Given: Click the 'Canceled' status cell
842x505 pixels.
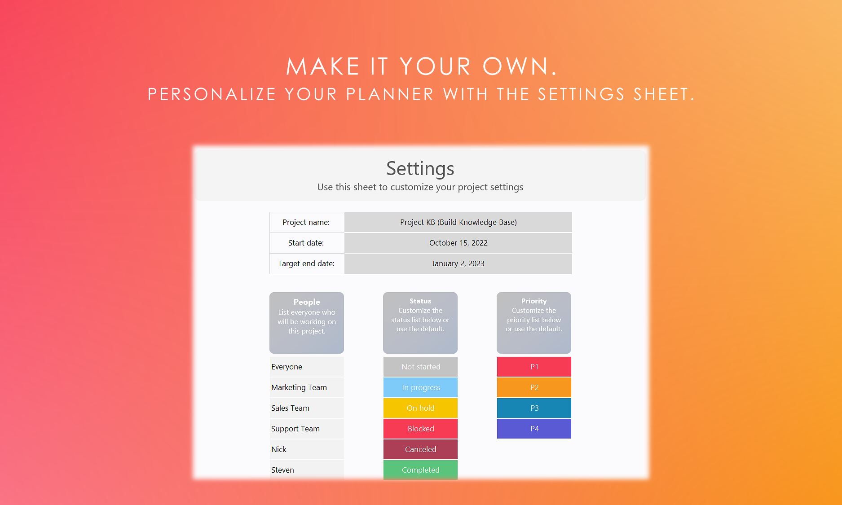Looking at the screenshot, I should (420, 449).
